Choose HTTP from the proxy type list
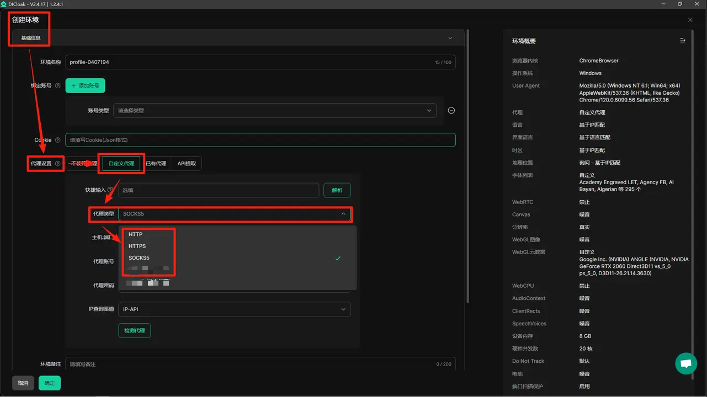The width and height of the screenshot is (707, 397). tap(136, 234)
